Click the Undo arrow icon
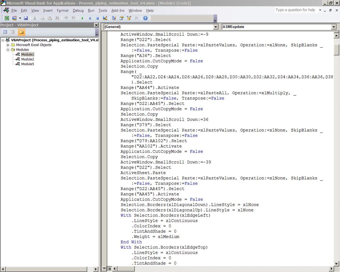The height and width of the screenshot is (272, 340). [66, 18]
